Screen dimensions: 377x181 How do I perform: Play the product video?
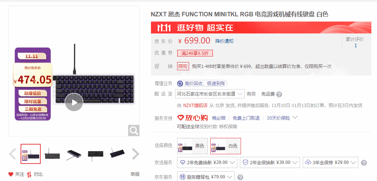pos(74,102)
